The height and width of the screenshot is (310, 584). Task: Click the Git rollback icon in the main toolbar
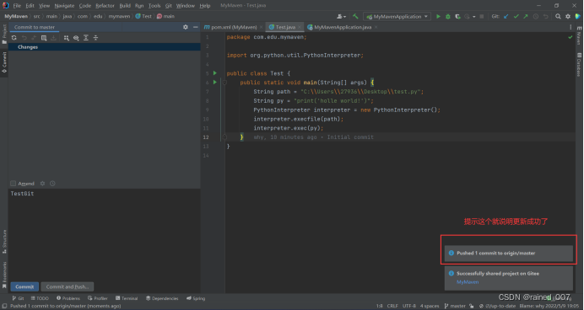(x=546, y=16)
